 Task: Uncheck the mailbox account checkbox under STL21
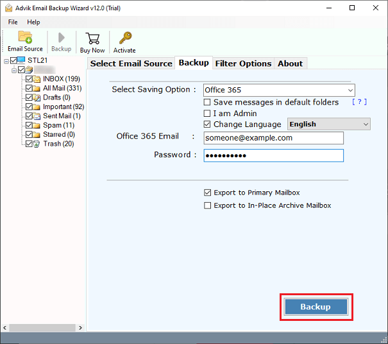pyautogui.click(x=21, y=70)
